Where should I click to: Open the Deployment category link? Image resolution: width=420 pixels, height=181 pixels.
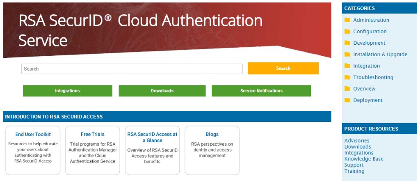[368, 100]
